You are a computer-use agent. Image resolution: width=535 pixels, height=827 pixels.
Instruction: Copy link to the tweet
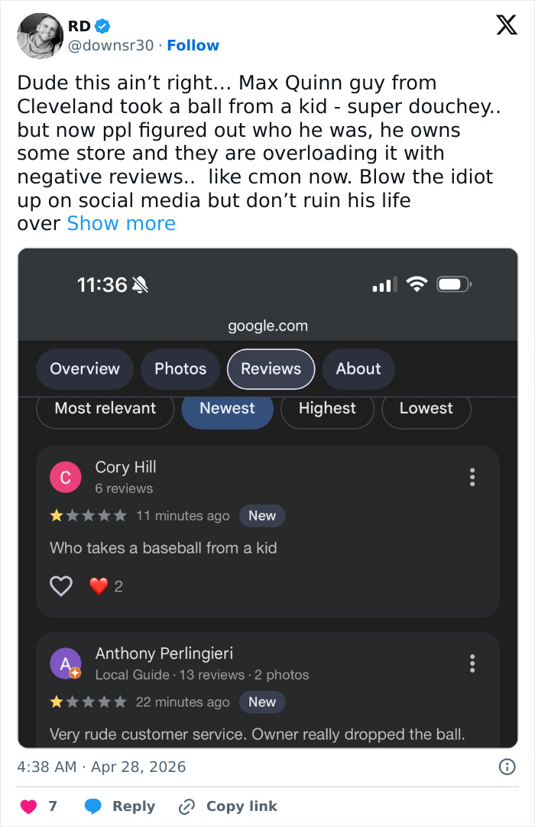[227, 806]
